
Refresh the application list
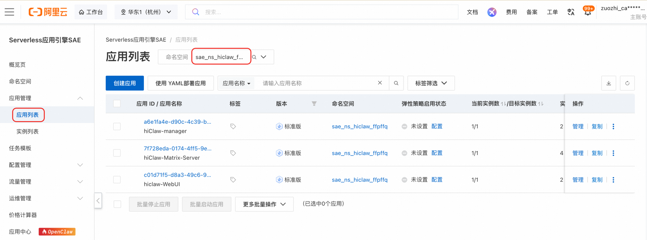tap(628, 83)
